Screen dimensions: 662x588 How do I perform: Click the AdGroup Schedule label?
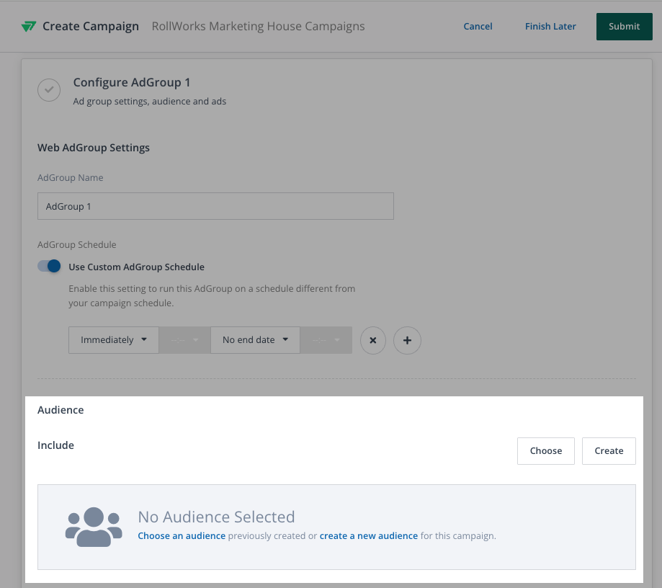[x=77, y=244]
